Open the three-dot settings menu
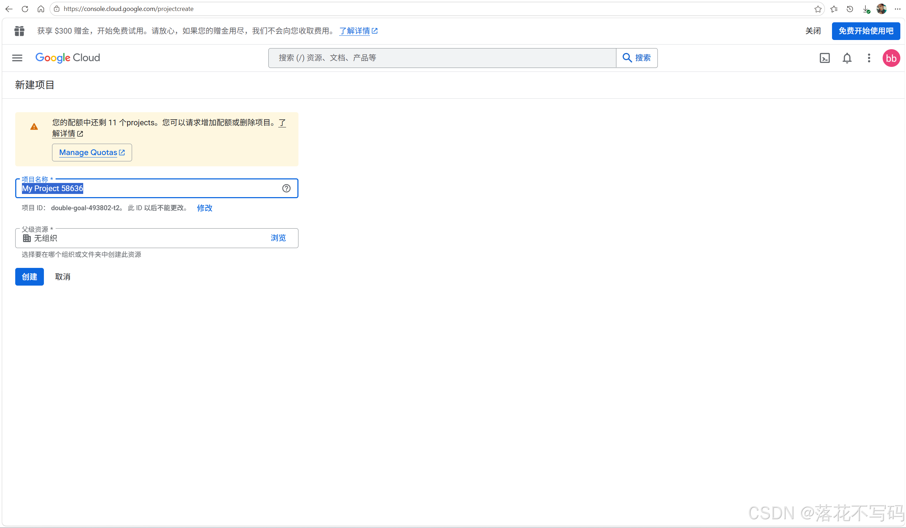 click(868, 58)
